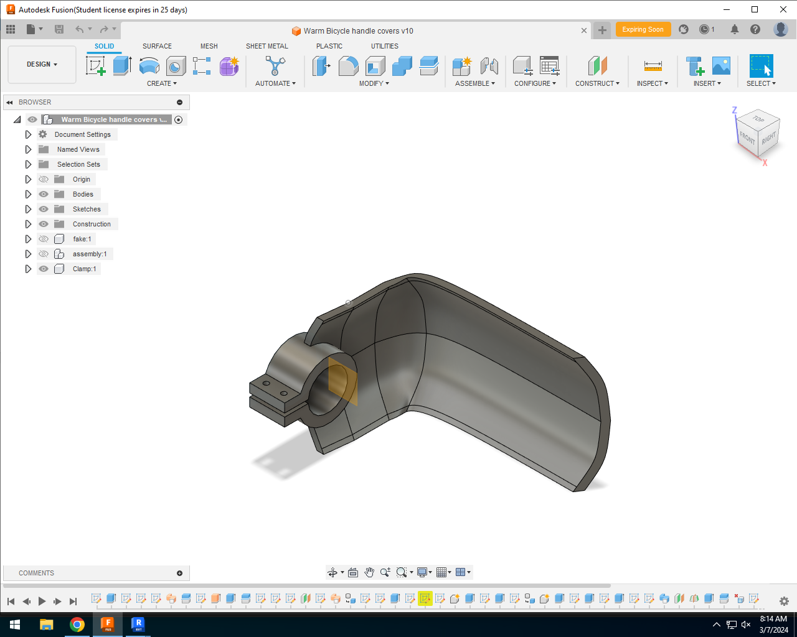This screenshot has height=637, width=797.
Task: Show the fake:1 component
Action: [44, 239]
